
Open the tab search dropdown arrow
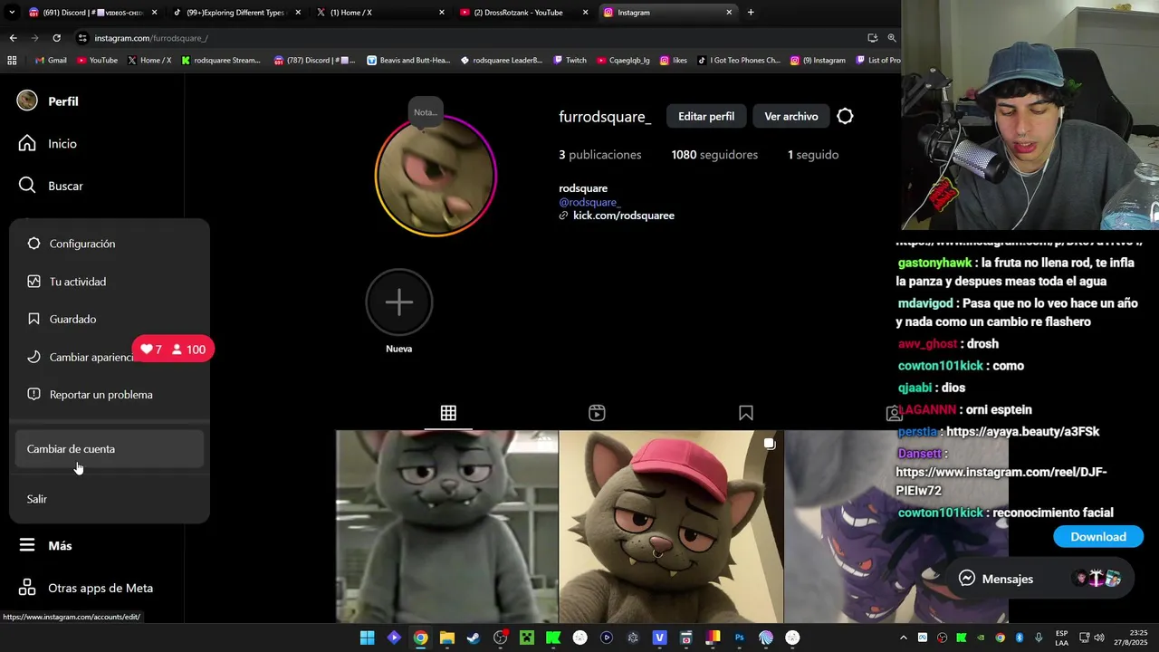click(10, 13)
